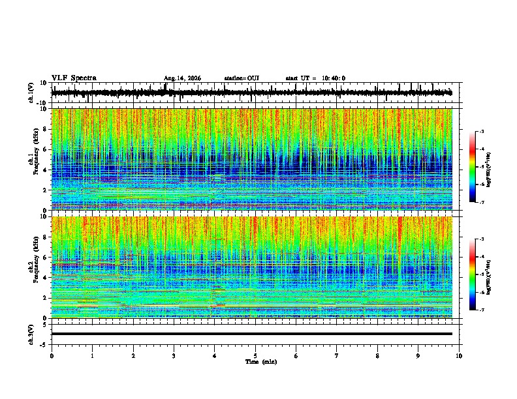
Task: Click the ch.1 colorbar scale
Action: [x=472, y=167]
